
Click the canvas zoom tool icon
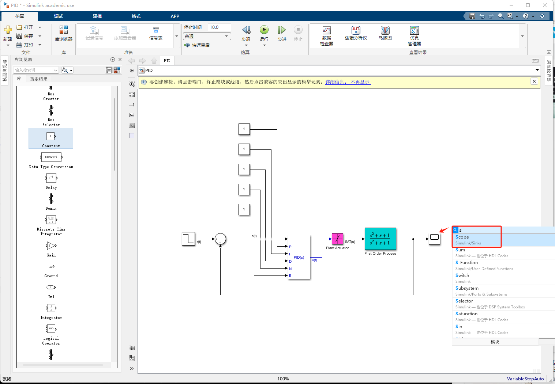132,84
